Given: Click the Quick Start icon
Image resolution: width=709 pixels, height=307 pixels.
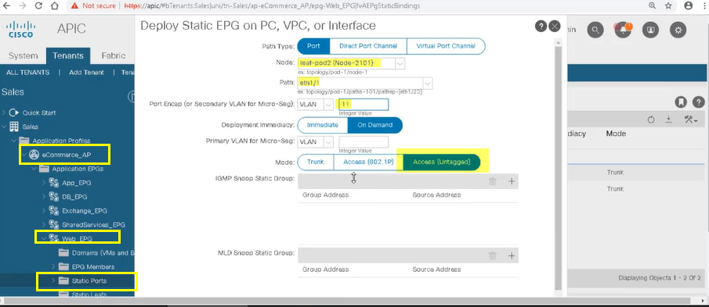Looking at the screenshot, I should tap(14, 112).
